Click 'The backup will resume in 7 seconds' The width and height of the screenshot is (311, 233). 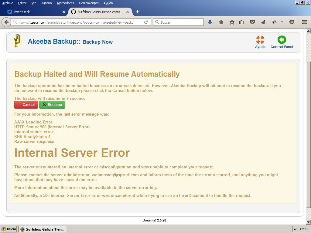[50, 99]
